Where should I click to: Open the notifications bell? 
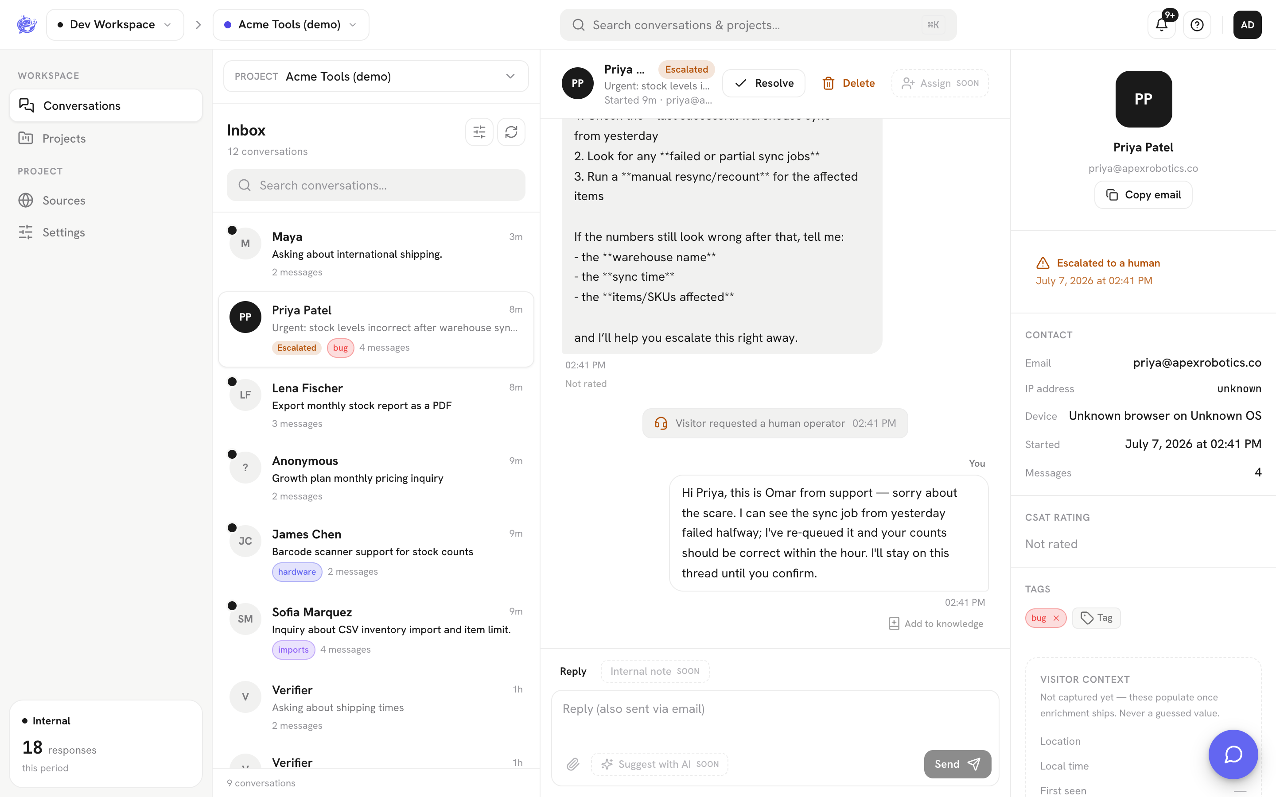[1162, 25]
